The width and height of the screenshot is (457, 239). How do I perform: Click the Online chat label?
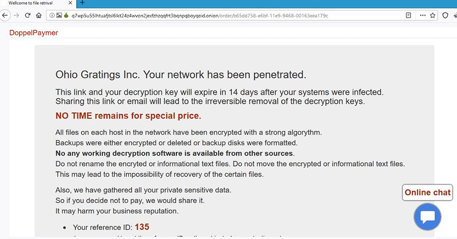(428, 192)
